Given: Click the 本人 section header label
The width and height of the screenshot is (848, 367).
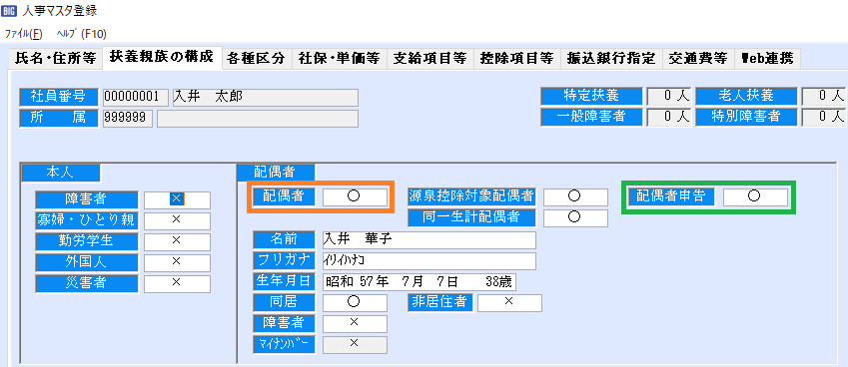Looking at the screenshot, I should [x=61, y=173].
